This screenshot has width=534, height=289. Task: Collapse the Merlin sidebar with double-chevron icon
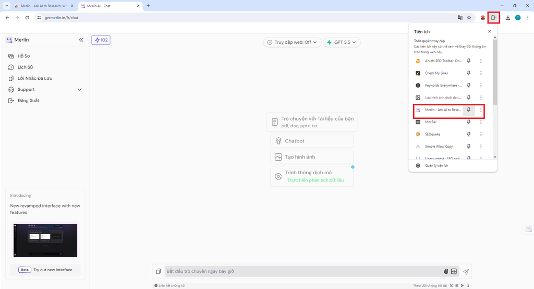(81, 40)
